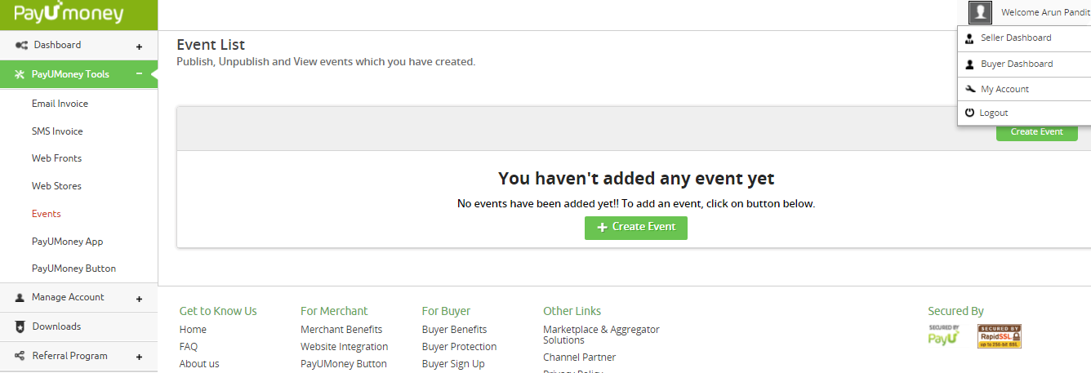Click the 'Other Links' footer heading
Viewport: 1091px width, 373px height.
tap(572, 311)
